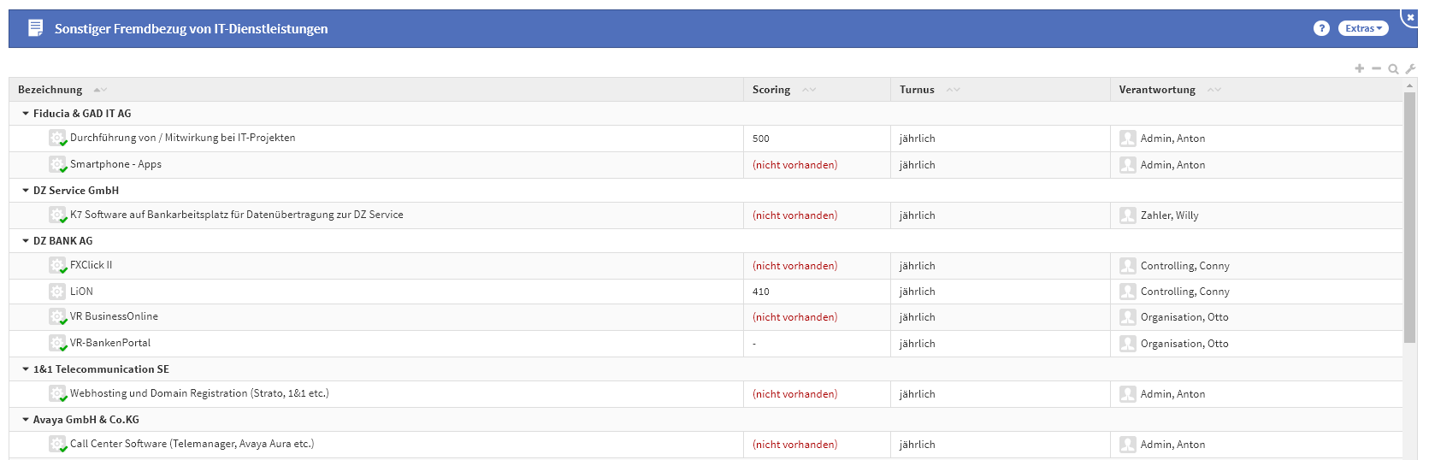Click the magnifier search icon above table

click(1393, 69)
